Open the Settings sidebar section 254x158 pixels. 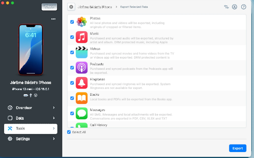click(x=31, y=139)
